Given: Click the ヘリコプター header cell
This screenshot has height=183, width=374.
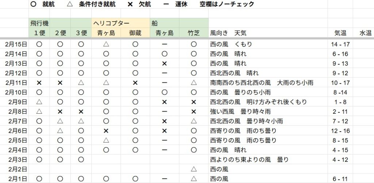Looking at the screenshot, I should click(x=111, y=23).
